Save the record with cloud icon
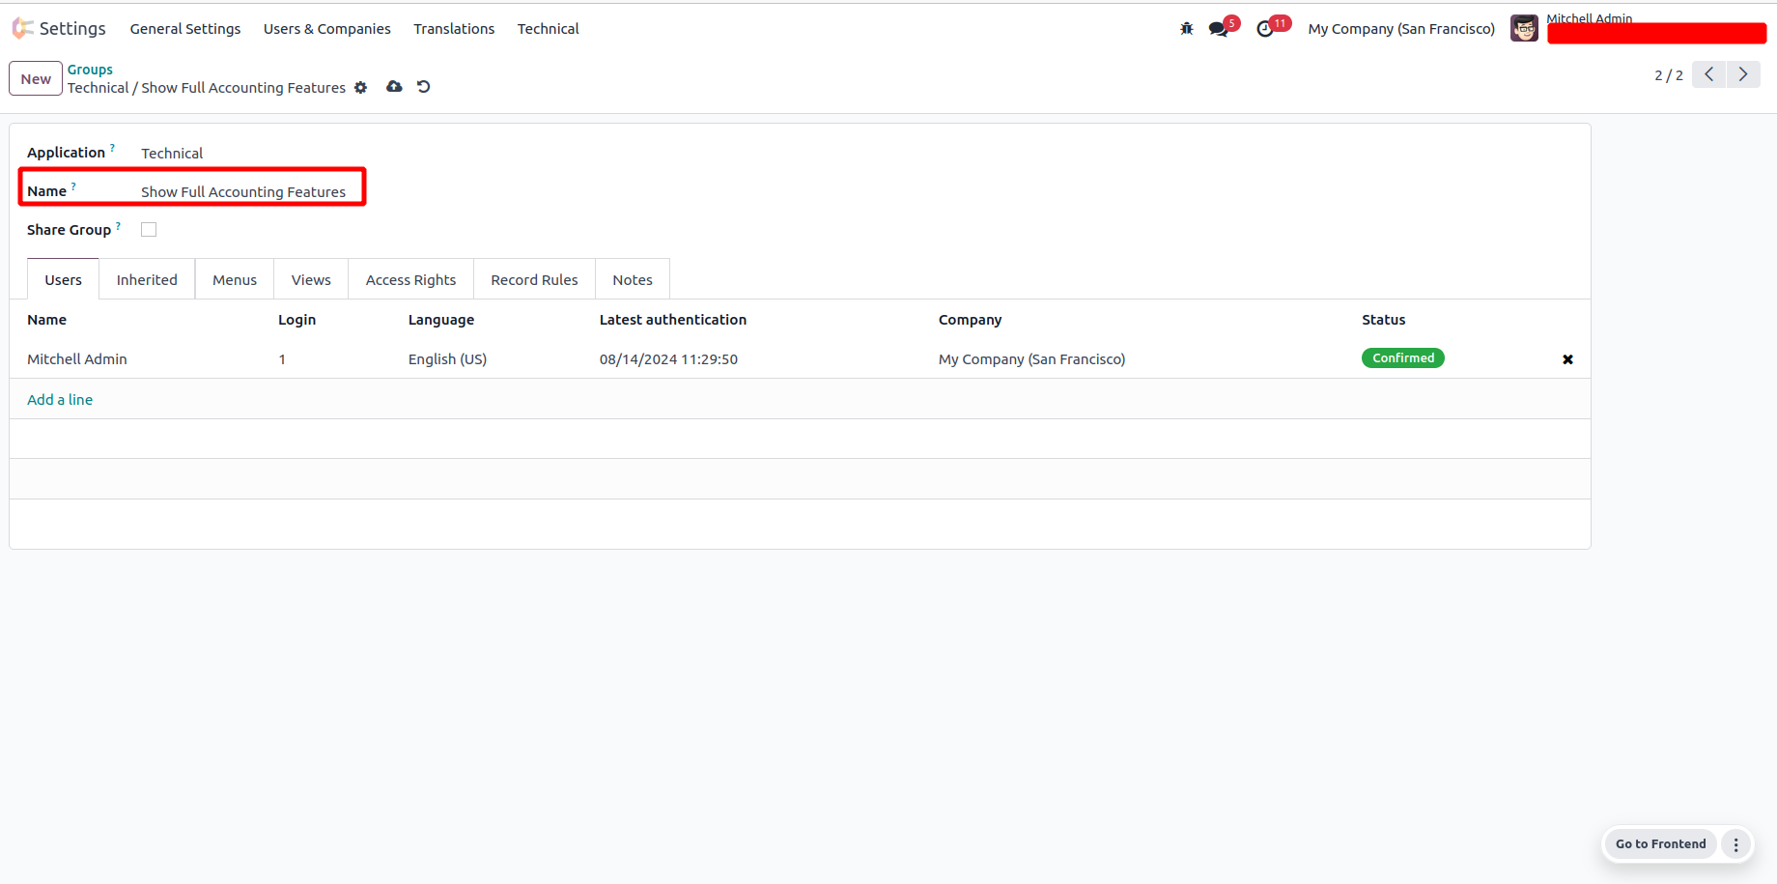 394,87
